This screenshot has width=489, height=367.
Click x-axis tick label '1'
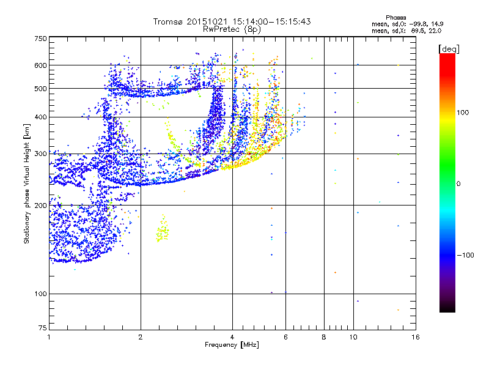click(49, 337)
